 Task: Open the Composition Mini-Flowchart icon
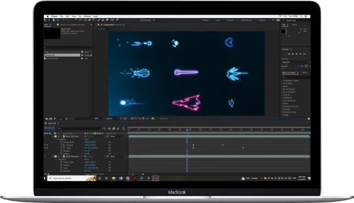(x=104, y=129)
